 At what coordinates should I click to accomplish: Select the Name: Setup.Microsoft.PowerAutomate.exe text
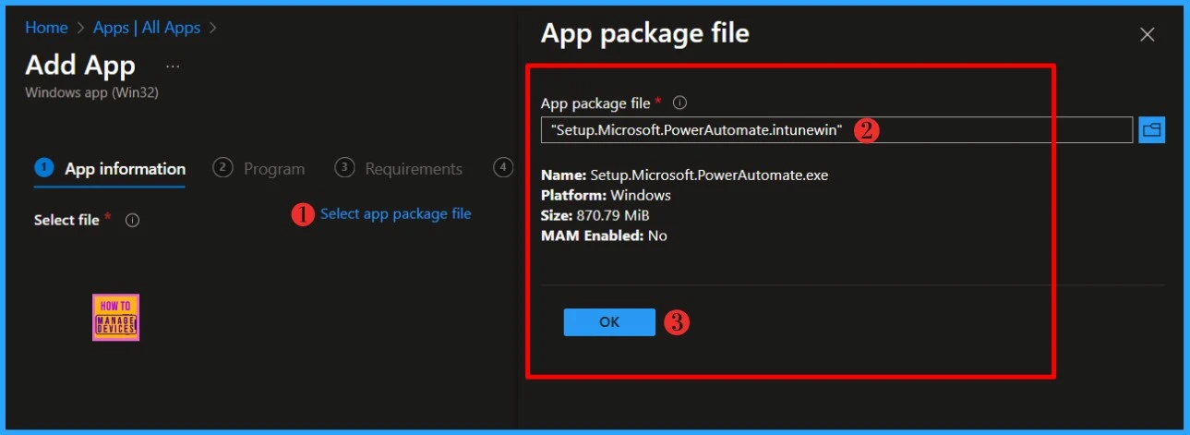pos(684,175)
